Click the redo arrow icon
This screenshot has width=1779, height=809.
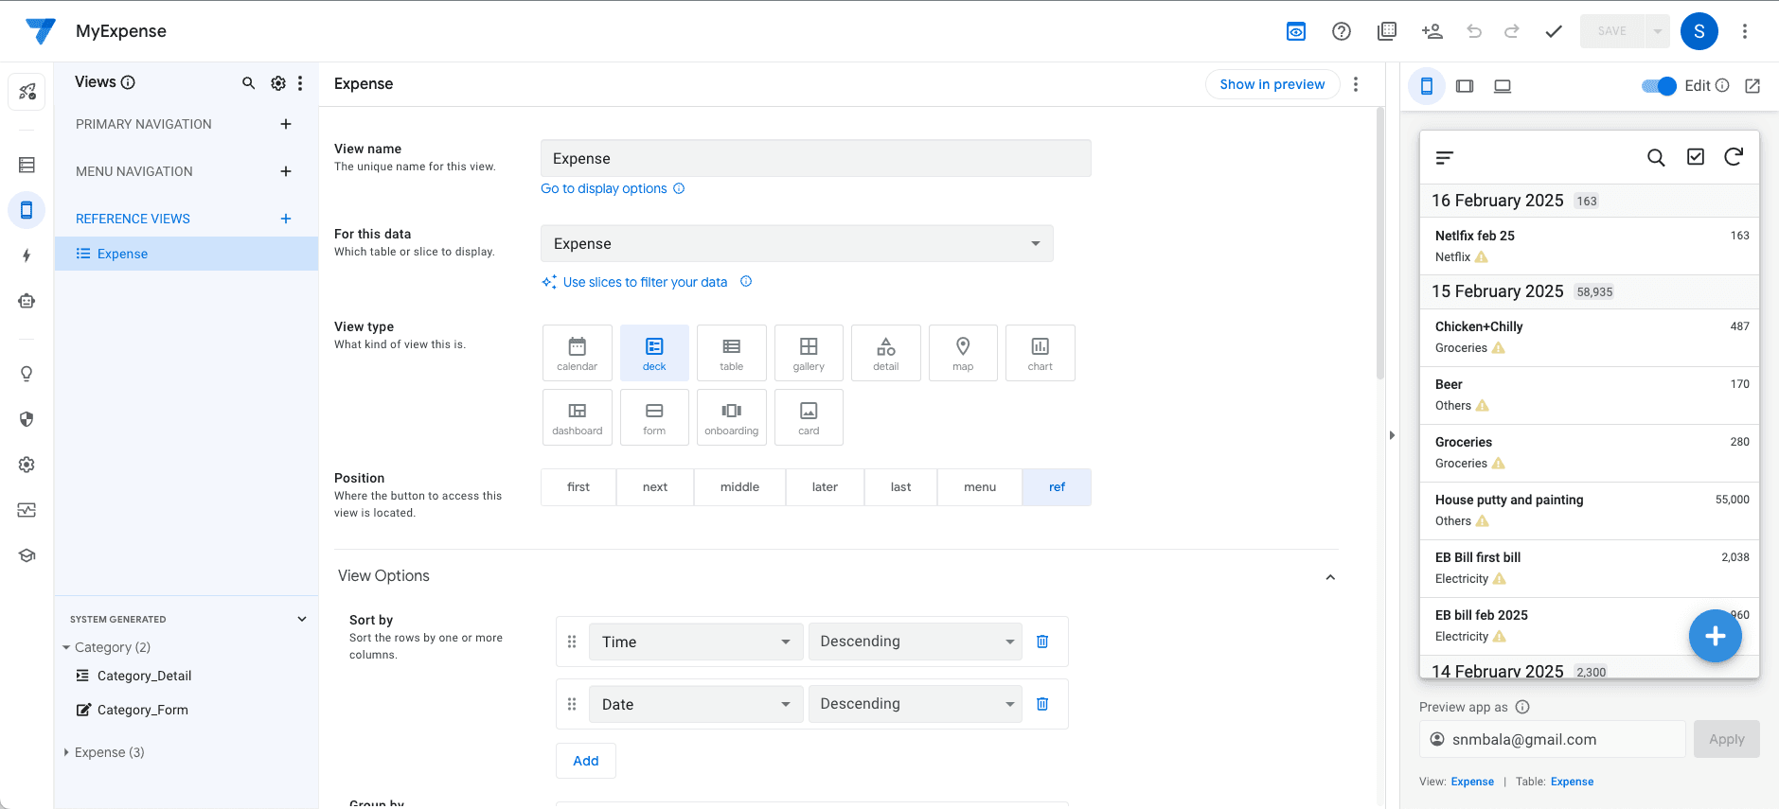tap(1512, 31)
